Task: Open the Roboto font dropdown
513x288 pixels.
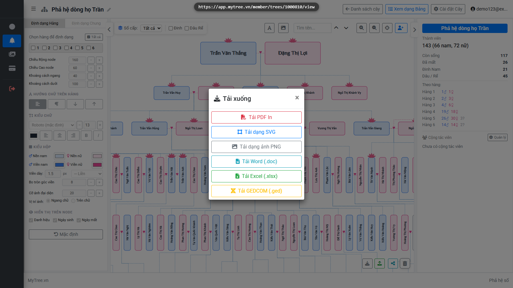Action: (53, 125)
